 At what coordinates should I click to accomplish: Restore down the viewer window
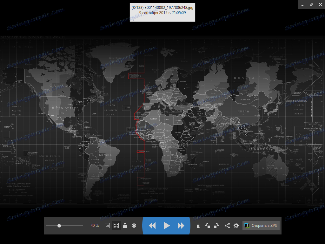point(312,4)
